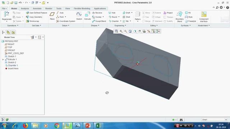This screenshot has width=230, height=129.
Task: Start a new Sketch
Action: point(79,16)
